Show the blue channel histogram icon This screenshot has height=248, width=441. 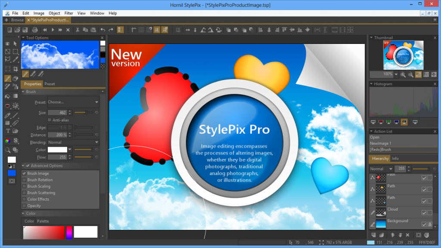point(396,122)
